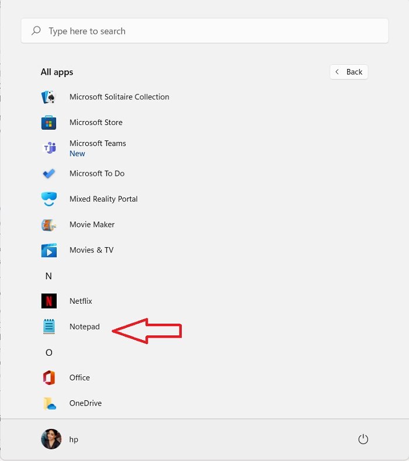
Task: Open the hp user profile picture
Action: 51,439
